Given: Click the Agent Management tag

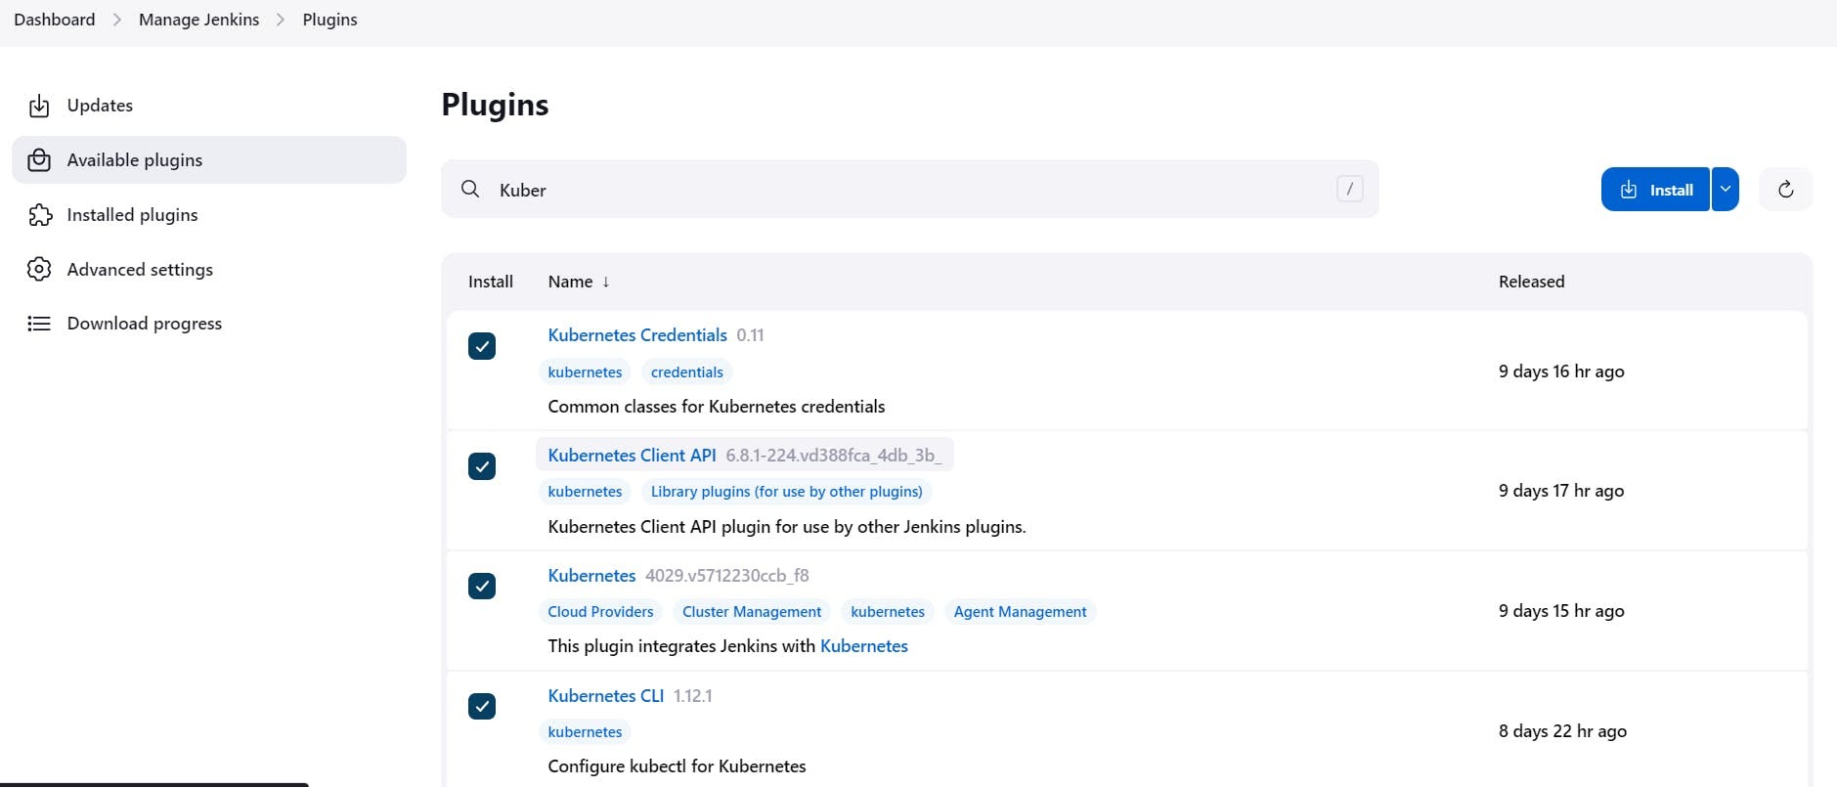Looking at the screenshot, I should pyautogui.click(x=1020, y=612).
